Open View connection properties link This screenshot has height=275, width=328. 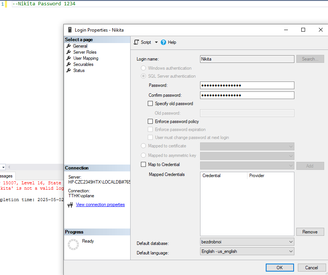tap(100, 205)
